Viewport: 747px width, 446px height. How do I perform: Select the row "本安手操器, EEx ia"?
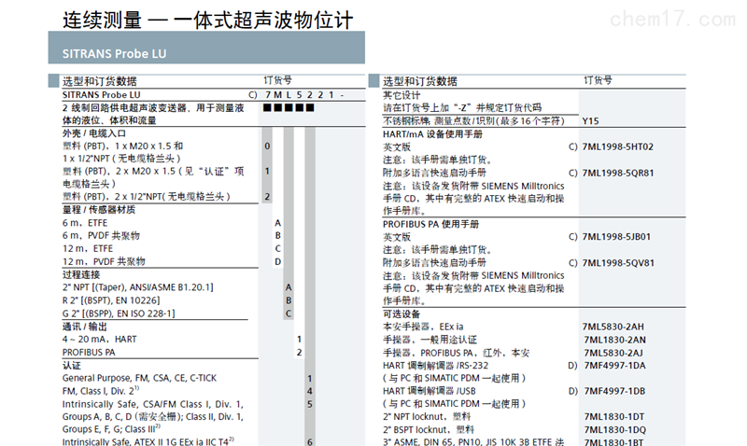coord(423,327)
